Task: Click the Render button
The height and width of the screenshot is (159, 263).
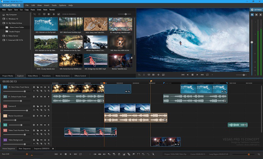Action: click(52, 10)
